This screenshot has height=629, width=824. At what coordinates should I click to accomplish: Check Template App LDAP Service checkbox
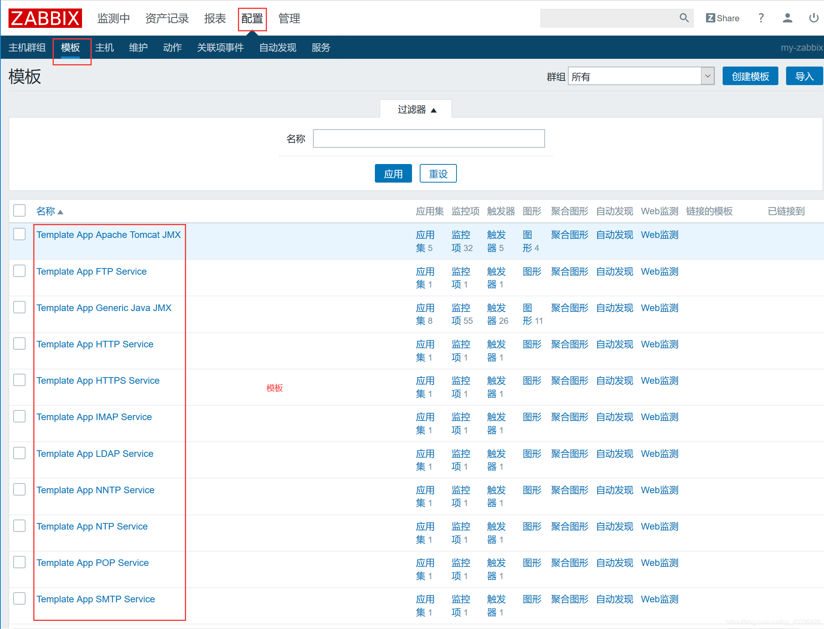[19, 453]
